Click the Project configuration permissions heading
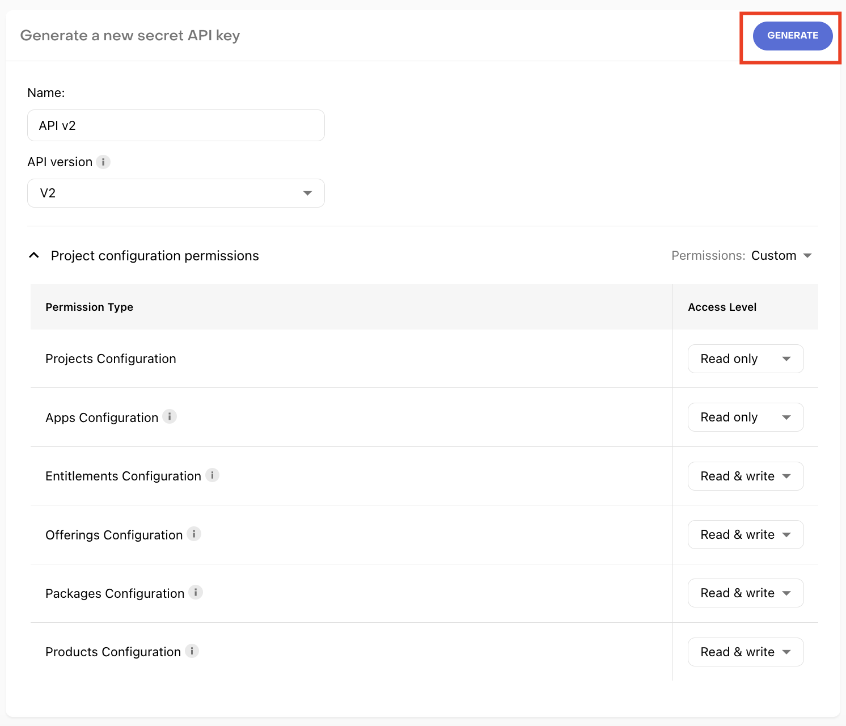The width and height of the screenshot is (846, 726). point(155,256)
